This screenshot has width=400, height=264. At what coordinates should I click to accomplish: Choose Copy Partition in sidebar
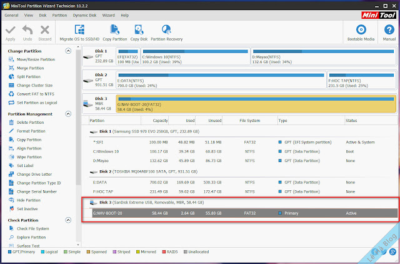click(x=25, y=140)
